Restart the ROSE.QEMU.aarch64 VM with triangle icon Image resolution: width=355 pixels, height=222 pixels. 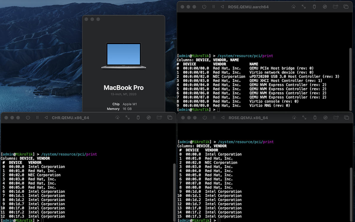(222, 7)
